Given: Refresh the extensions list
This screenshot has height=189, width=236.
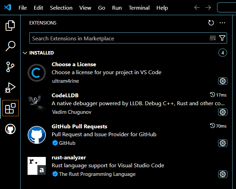Looking at the screenshot, I should tap(211, 23).
